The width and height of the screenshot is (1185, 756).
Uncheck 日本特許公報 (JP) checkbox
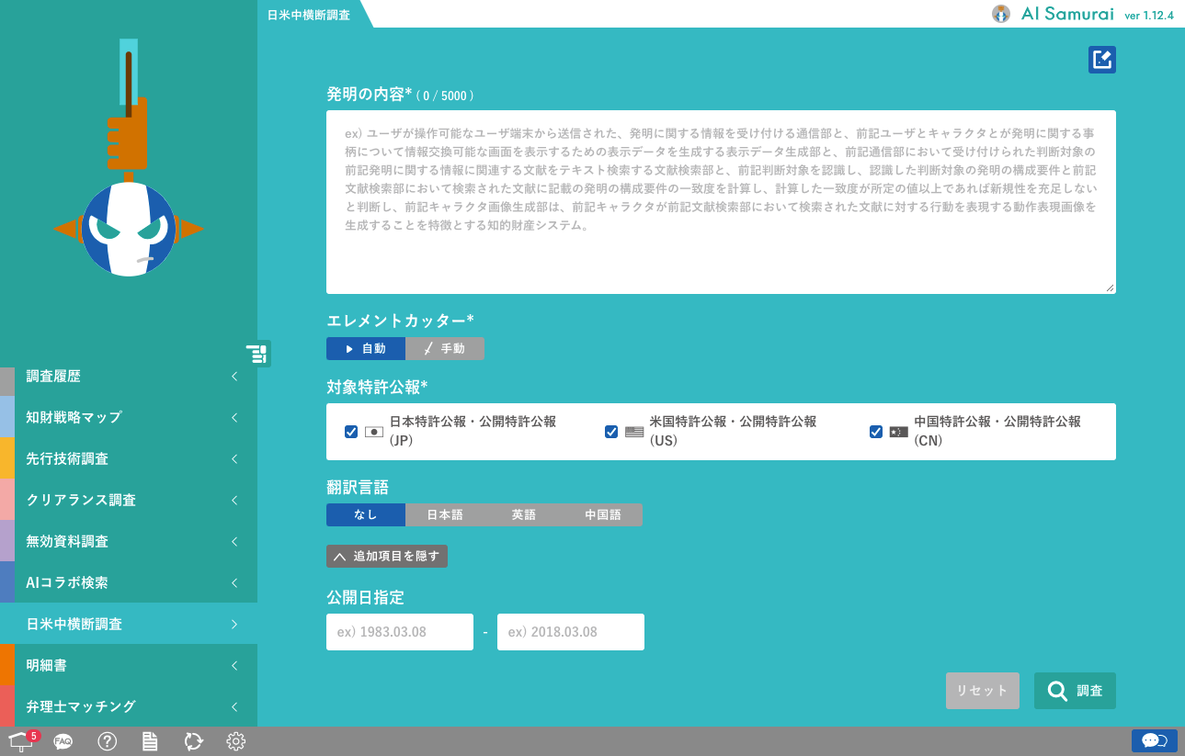coord(350,432)
